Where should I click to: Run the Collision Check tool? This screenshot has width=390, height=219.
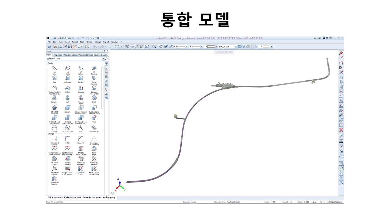[x=81, y=171]
